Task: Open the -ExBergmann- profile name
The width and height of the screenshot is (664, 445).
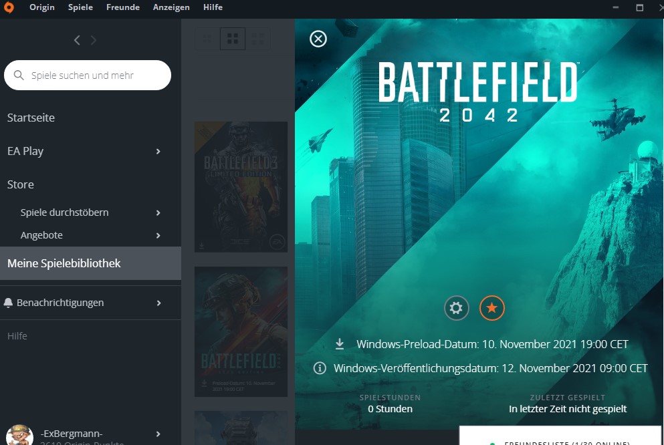Action: [71, 434]
